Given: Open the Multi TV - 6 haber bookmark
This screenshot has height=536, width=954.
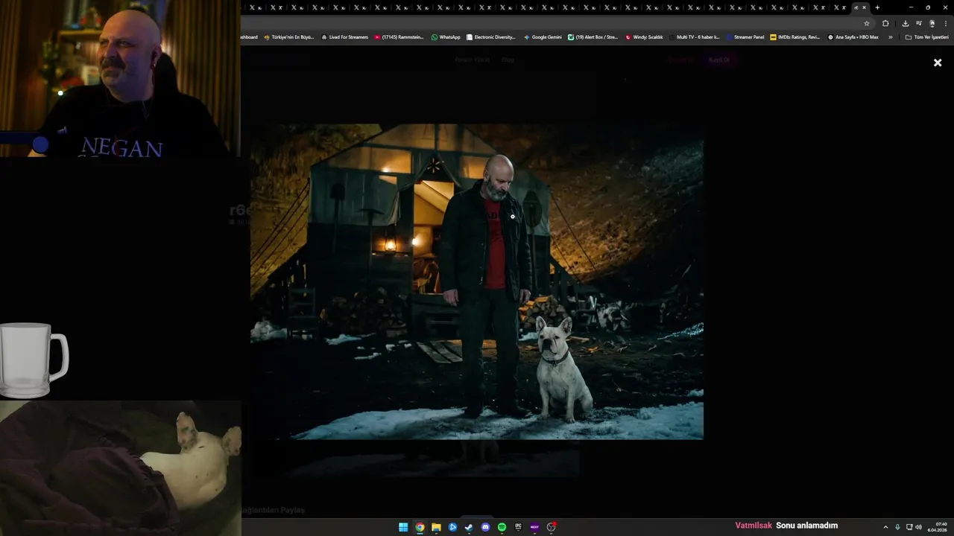Looking at the screenshot, I should click(x=695, y=36).
